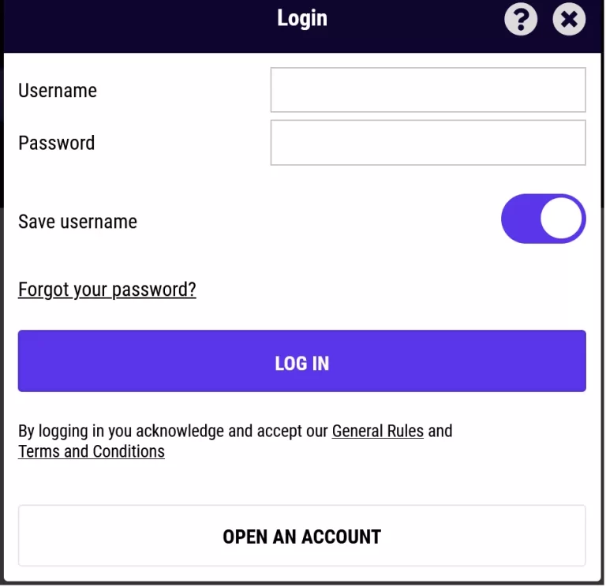Click into the Password text box
Viewport: 606px width, 587px height.
(428, 143)
